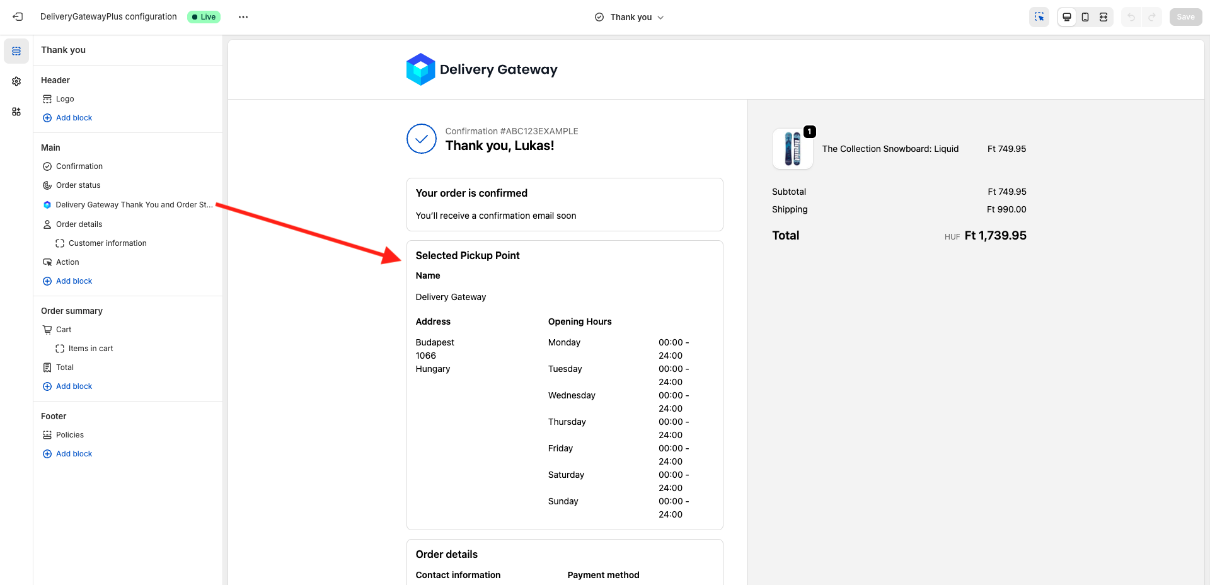This screenshot has height=585, width=1210.
Task: Open the Settings gear icon in sidebar
Action: 16,81
